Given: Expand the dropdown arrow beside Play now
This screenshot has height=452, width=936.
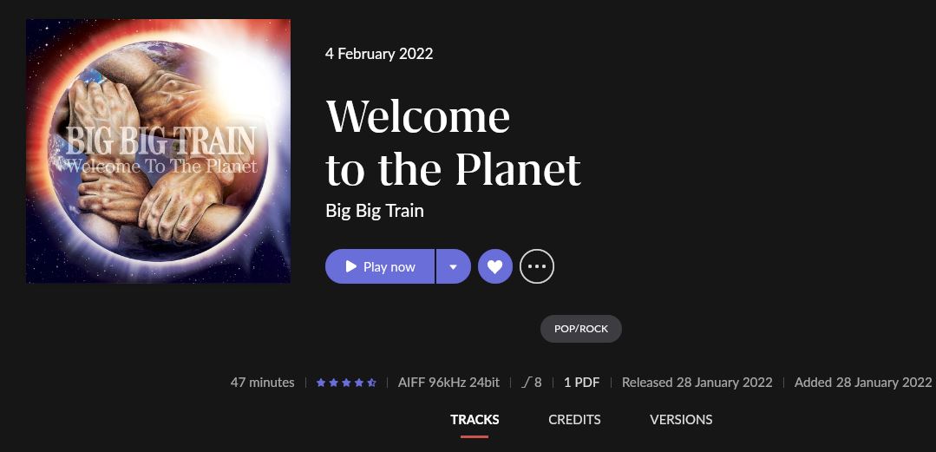Looking at the screenshot, I should tap(453, 266).
